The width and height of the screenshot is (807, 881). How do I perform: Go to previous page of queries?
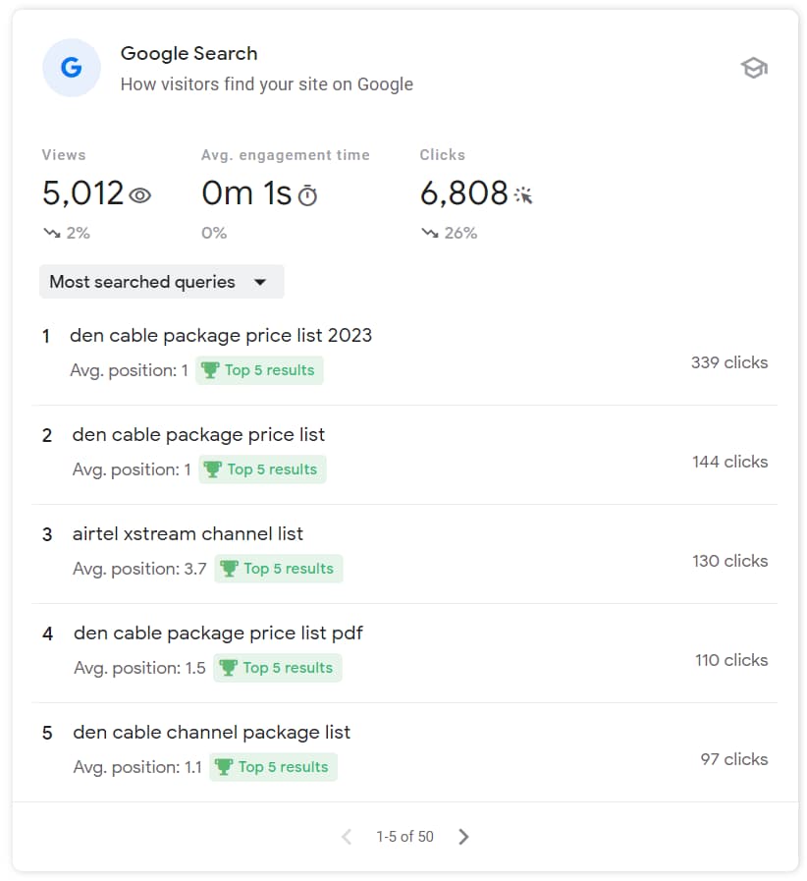click(346, 837)
